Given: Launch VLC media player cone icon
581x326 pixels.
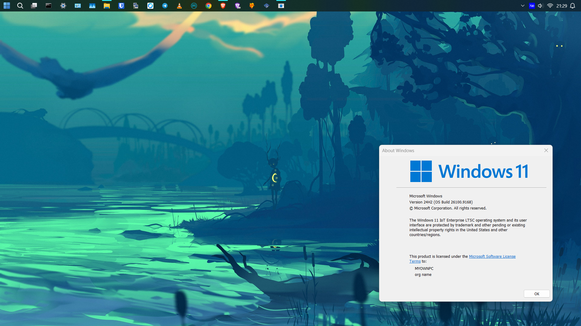Looking at the screenshot, I should coord(179,6).
